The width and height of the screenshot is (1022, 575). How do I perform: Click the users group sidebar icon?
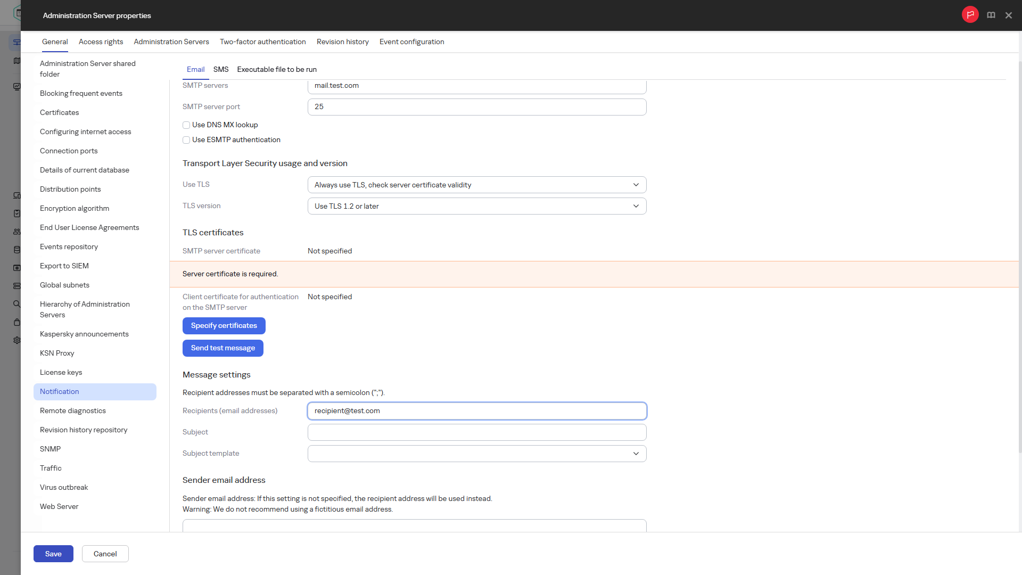click(17, 232)
